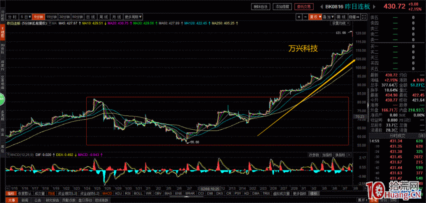Open 复权 adjustment dropdown
The image size is (426, 203).
pyautogui.click(x=315, y=17)
